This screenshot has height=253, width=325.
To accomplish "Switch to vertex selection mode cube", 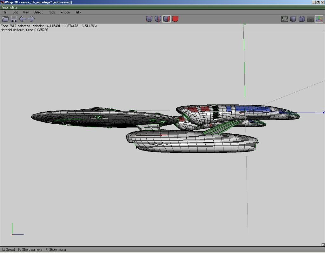I will click(149, 19).
